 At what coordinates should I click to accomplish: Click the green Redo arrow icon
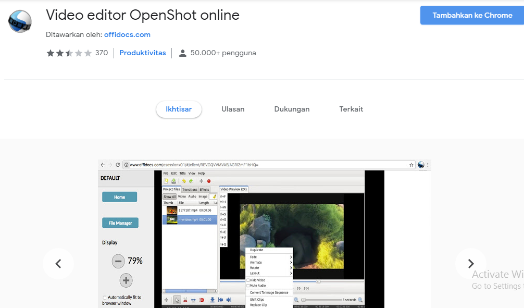(x=191, y=181)
